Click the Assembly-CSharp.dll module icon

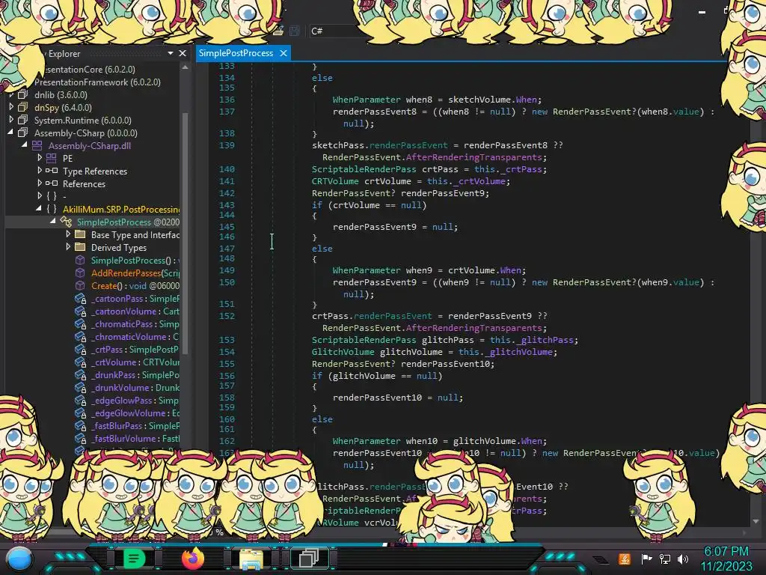click(x=37, y=145)
